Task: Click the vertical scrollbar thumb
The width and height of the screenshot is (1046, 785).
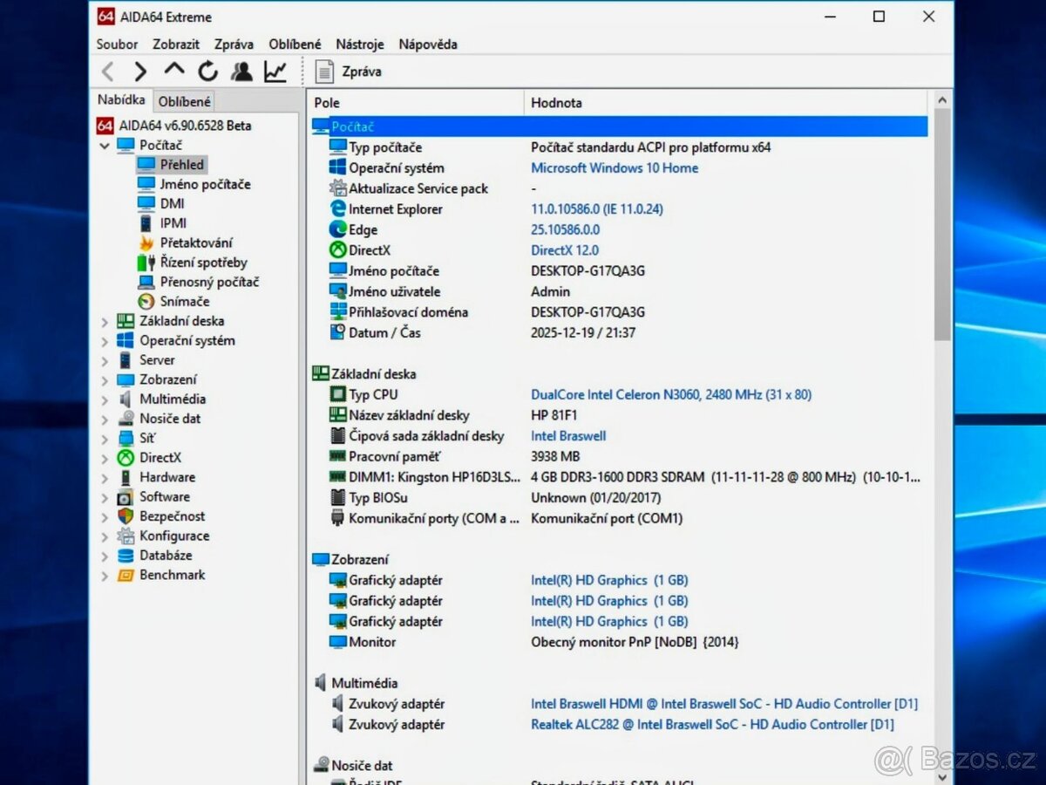Action: tap(941, 224)
